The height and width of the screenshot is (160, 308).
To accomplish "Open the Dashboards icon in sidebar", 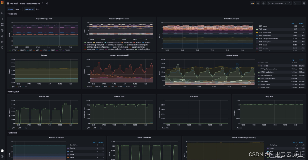I will [x=2, y=24].
